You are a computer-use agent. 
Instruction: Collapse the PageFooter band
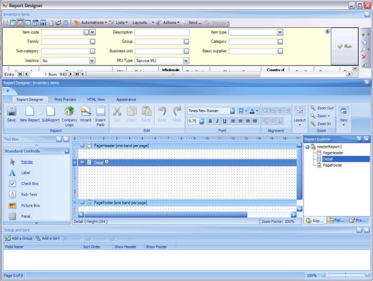[x=82, y=203]
